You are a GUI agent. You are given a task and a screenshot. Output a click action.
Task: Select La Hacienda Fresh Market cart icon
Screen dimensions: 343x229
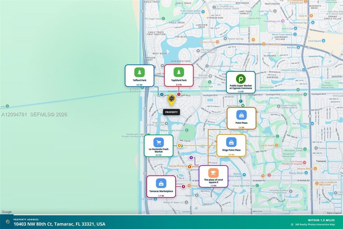[x=159, y=142]
